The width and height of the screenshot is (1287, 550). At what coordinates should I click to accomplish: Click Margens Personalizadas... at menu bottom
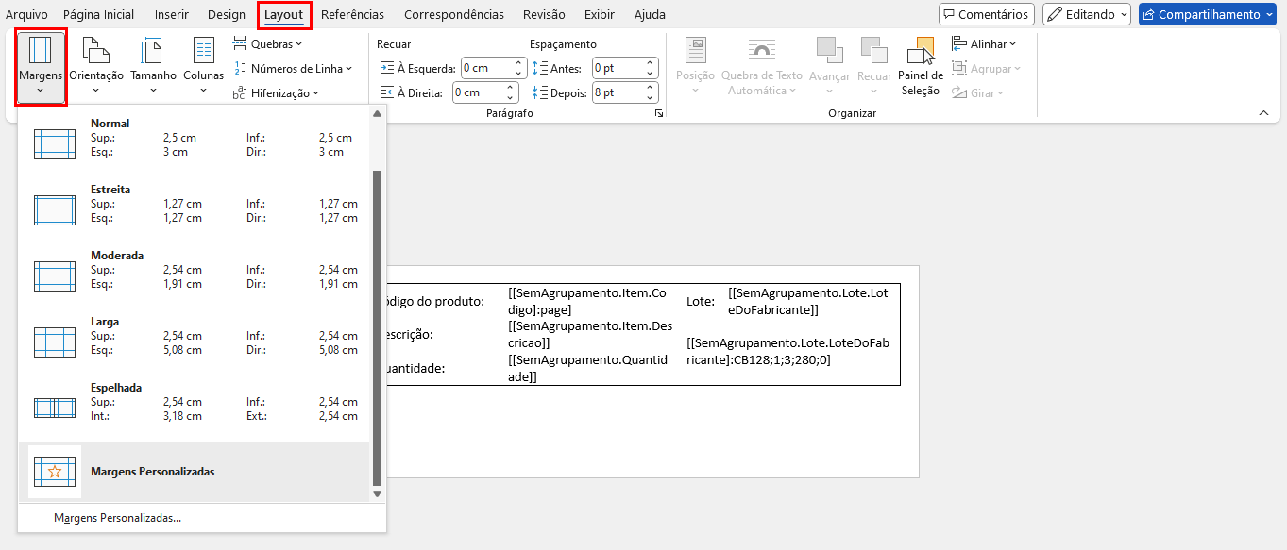pos(117,518)
